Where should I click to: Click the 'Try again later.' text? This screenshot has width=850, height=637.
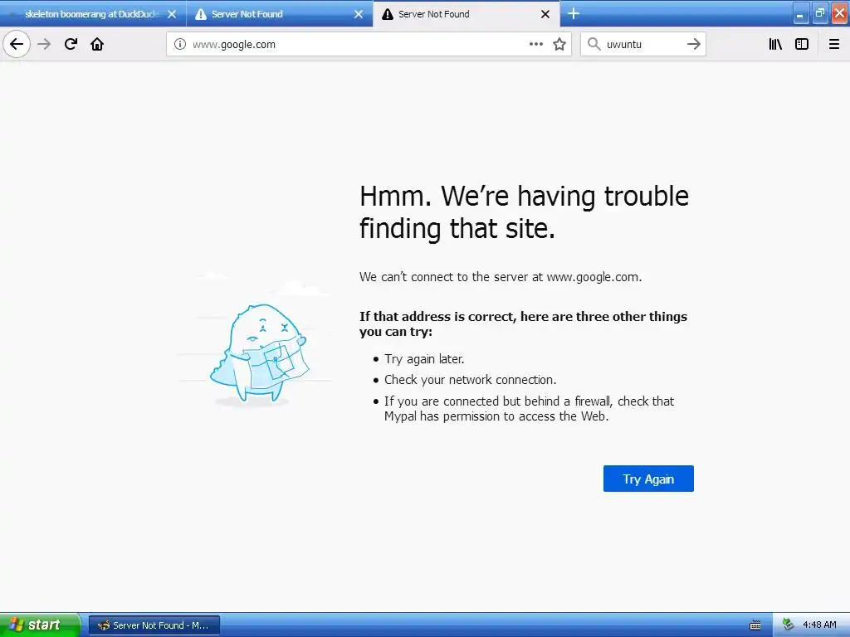pyautogui.click(x=424, y=359)
